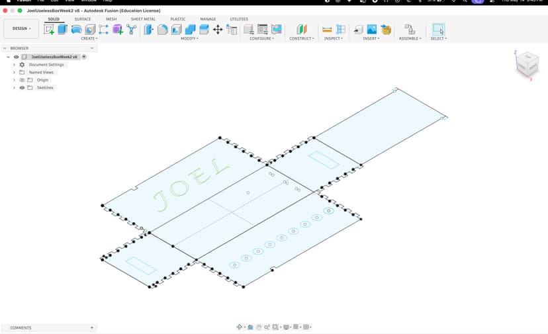
Task: Open the configuration table icon
Action: [263, 29]
